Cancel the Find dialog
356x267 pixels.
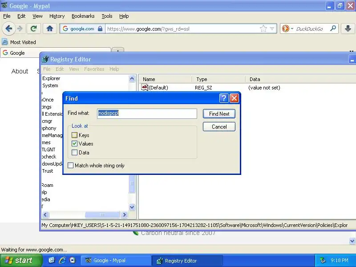(x=219, y=127)
